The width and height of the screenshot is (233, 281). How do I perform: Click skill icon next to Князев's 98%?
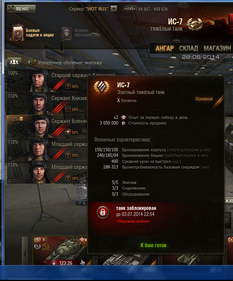pos(68,109)
